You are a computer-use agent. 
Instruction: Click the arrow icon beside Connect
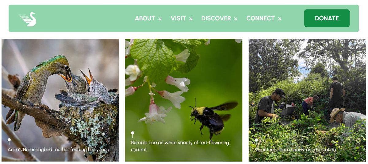click(279, 19)
